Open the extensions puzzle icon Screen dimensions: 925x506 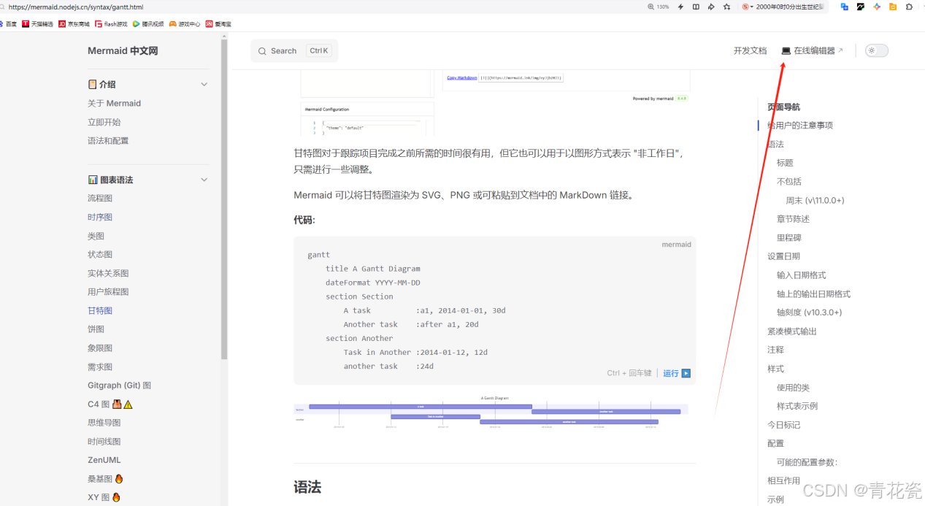coord(909,7)
